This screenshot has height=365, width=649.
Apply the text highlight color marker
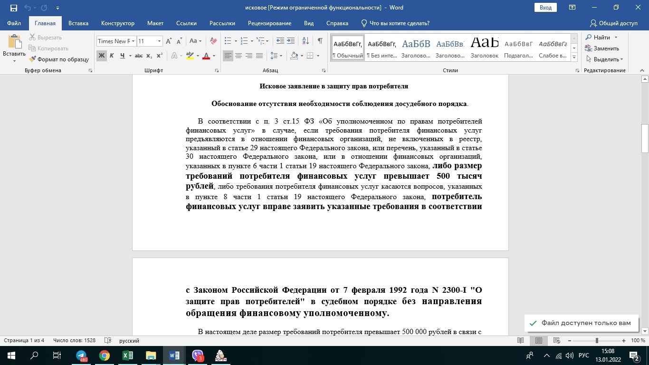click(190, 56)
